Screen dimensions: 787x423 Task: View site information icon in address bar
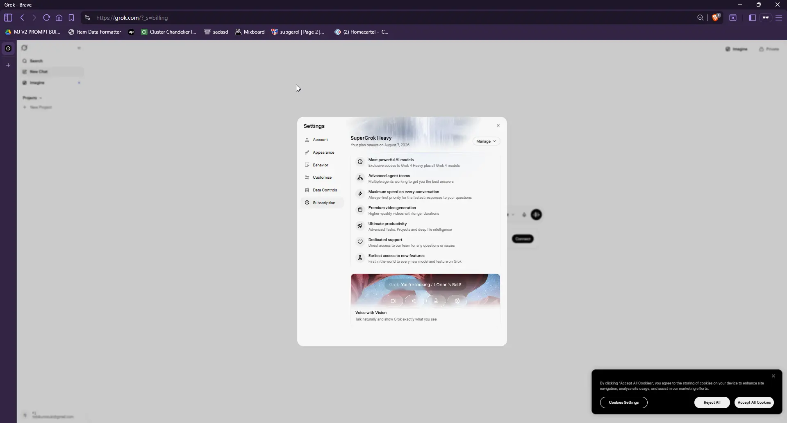tap(87, 18)
